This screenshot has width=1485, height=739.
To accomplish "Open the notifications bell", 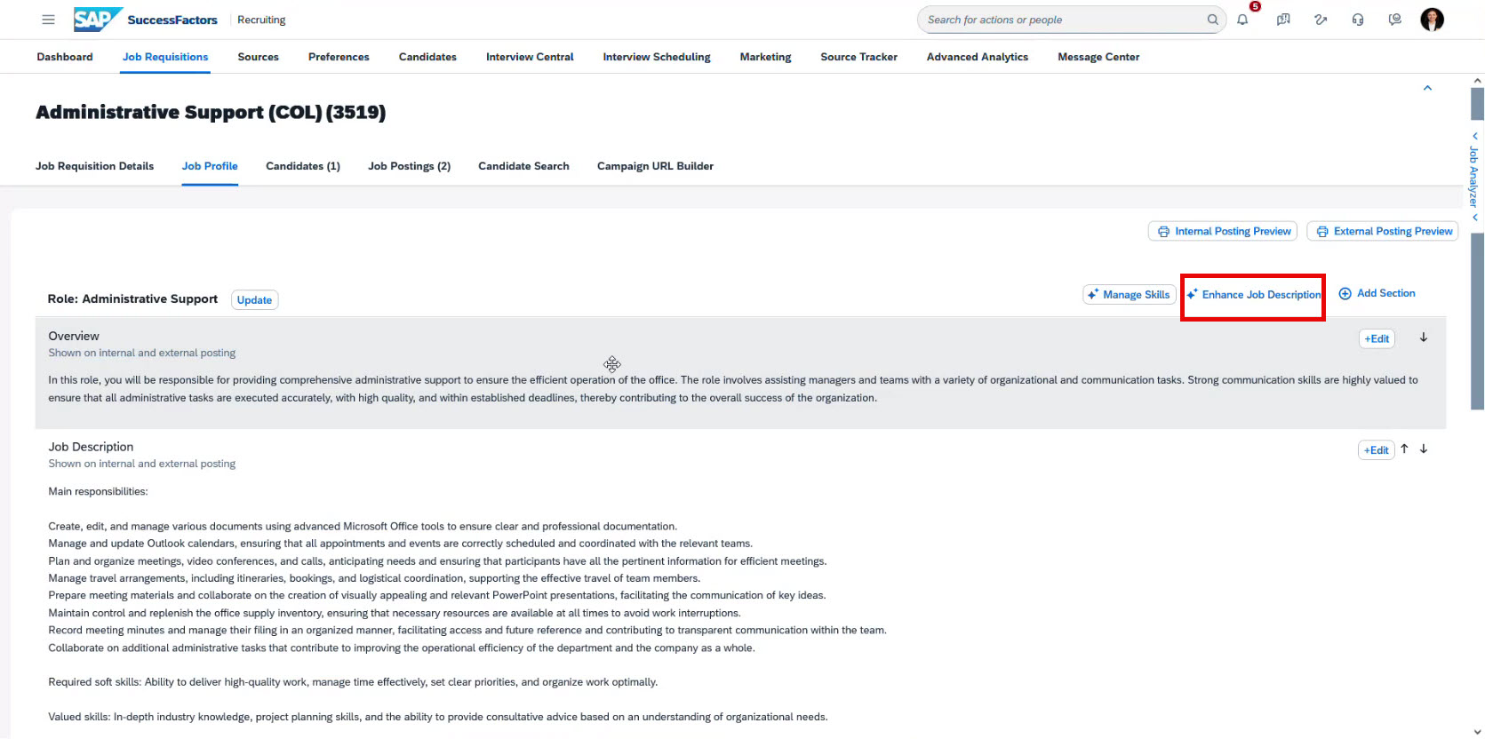I will point(1242,20).
